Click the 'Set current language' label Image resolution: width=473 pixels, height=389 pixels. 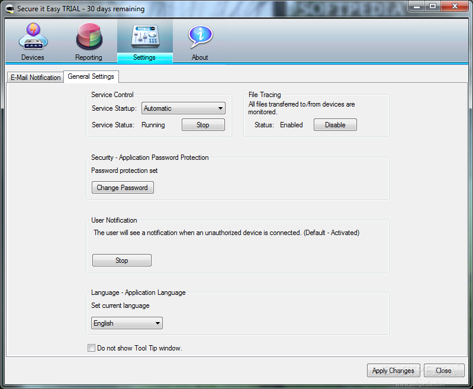pyautogui.click(x=120, y=306)
